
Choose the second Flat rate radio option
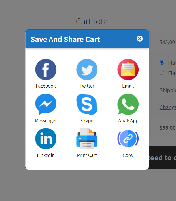(x=162, y=73)
